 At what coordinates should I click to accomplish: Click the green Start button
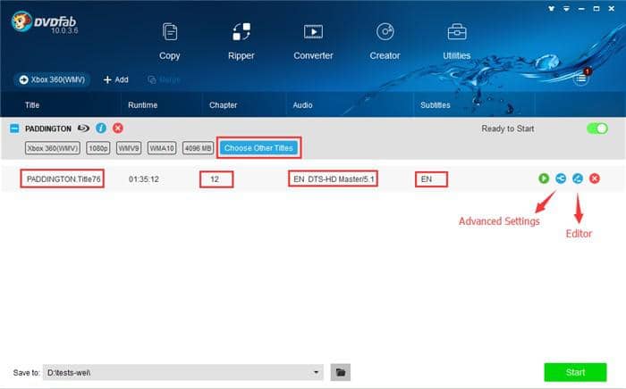pyautogui.click(x=575, y=372)
